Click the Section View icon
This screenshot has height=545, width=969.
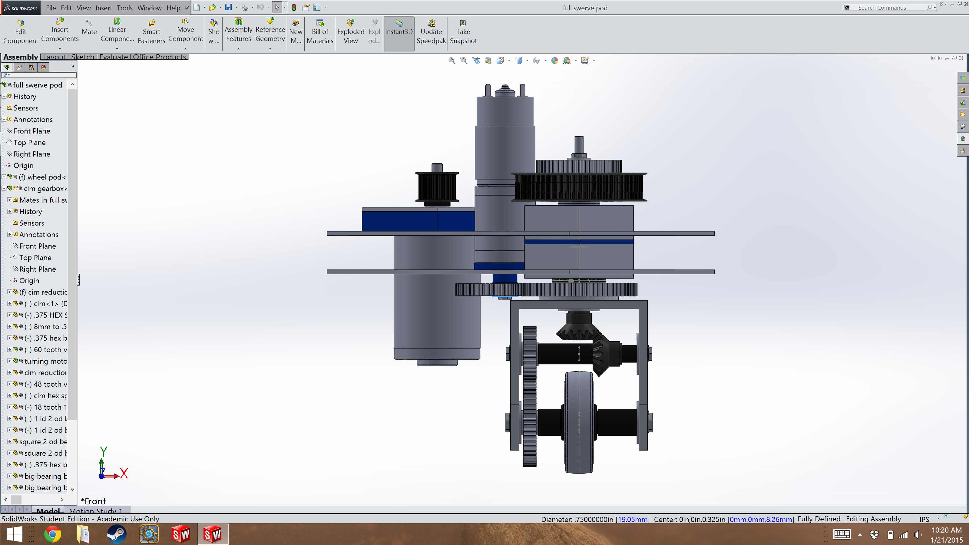[x=488, y=61]
